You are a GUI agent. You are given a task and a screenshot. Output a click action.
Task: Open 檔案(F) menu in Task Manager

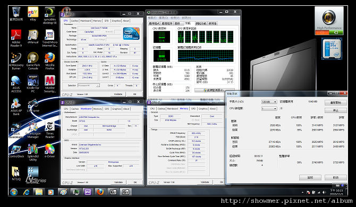point(152,18)
